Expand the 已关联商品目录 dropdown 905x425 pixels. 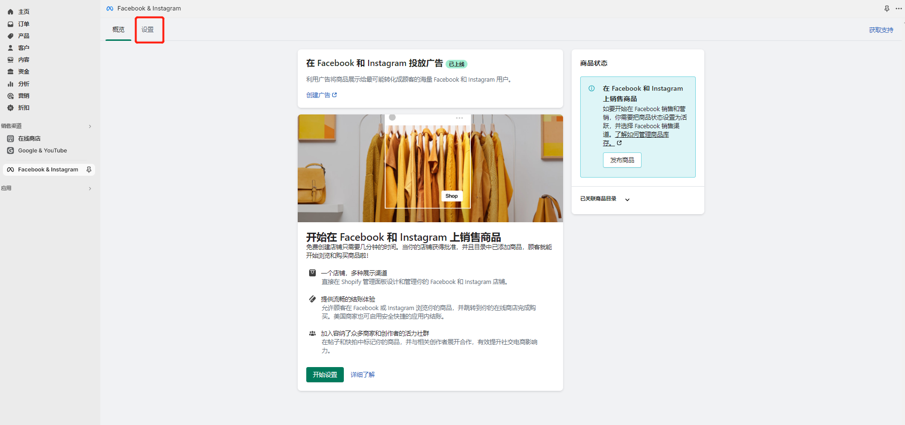click(627, 199)
